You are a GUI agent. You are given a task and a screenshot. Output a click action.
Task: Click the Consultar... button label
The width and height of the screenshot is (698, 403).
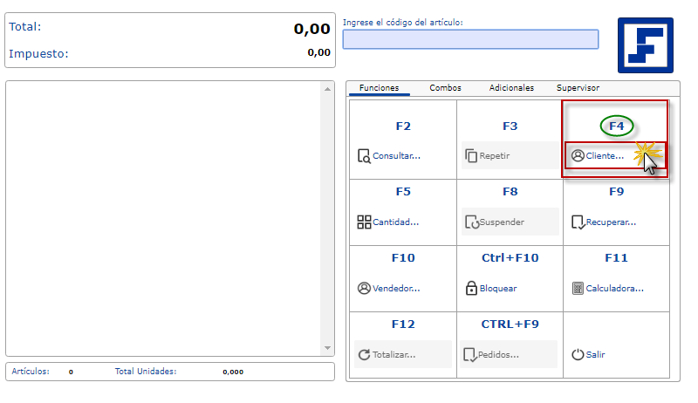pos(396,156)
